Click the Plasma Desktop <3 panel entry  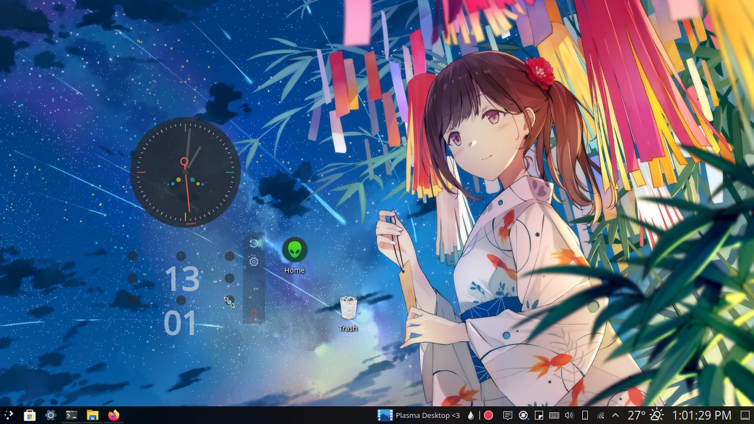418,415
